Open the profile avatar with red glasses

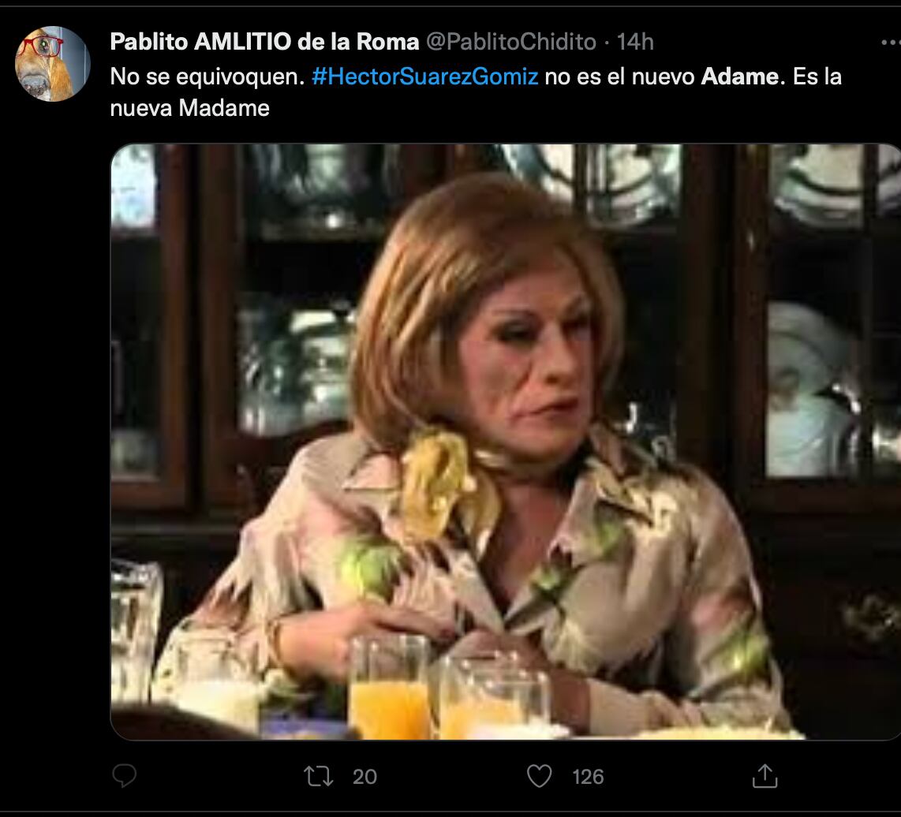(x=52, y=64)
